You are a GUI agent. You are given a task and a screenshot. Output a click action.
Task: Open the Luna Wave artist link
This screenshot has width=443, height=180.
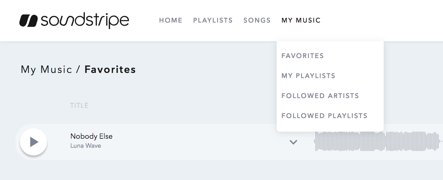(x=85, y=146)
